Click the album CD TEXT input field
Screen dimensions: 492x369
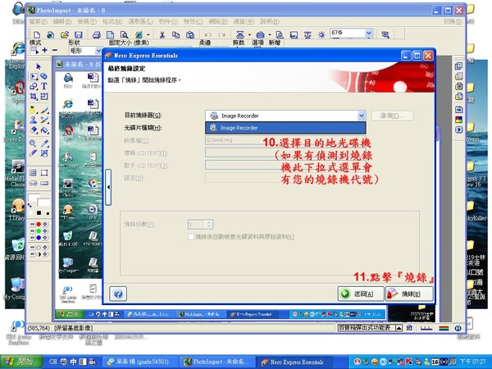(x=285, y=153)
